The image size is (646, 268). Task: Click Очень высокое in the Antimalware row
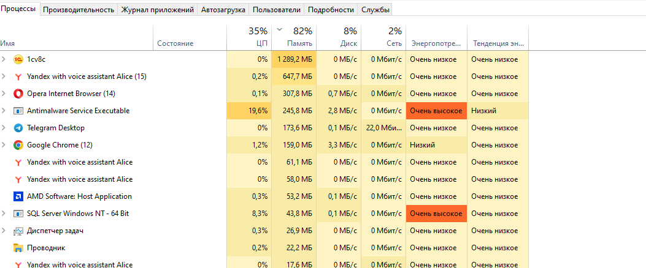pyautogui.click(x=437, y=111)
